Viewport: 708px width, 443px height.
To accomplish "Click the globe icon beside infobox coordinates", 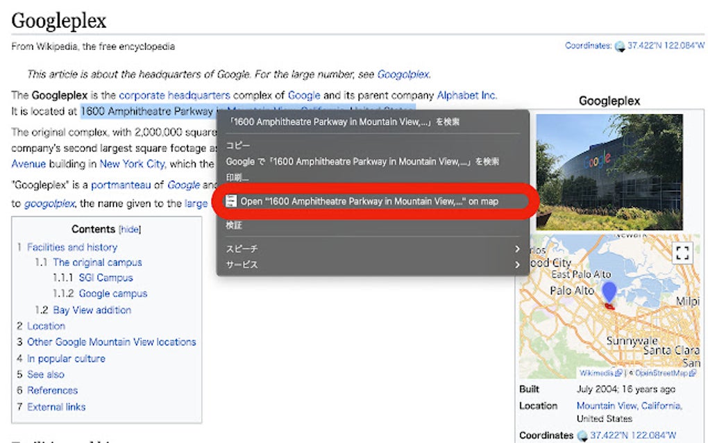I will click(x=582, y=435).
